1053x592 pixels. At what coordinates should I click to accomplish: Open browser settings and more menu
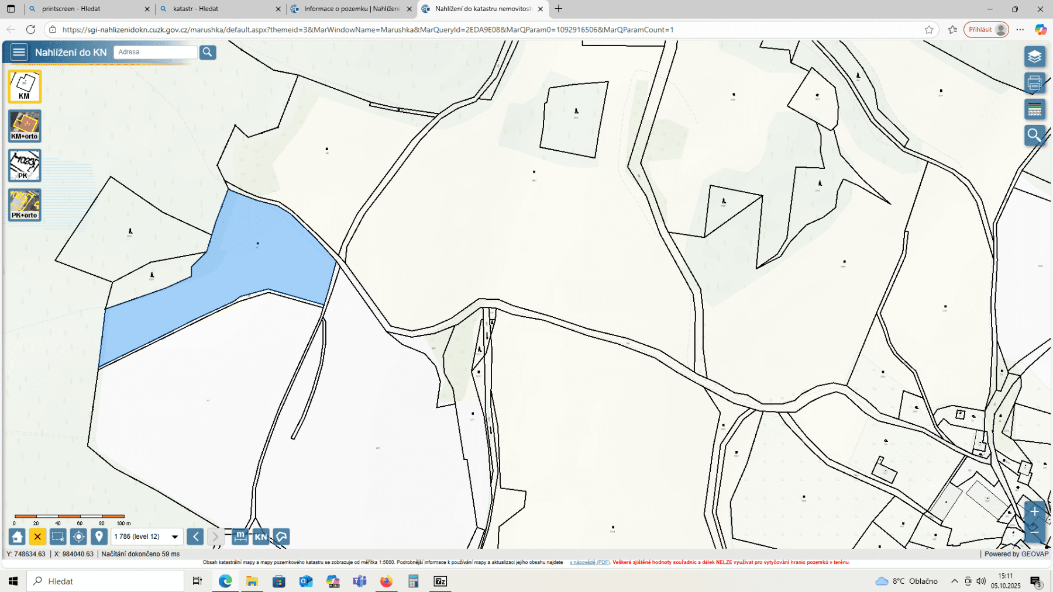tap(1020, 30)
